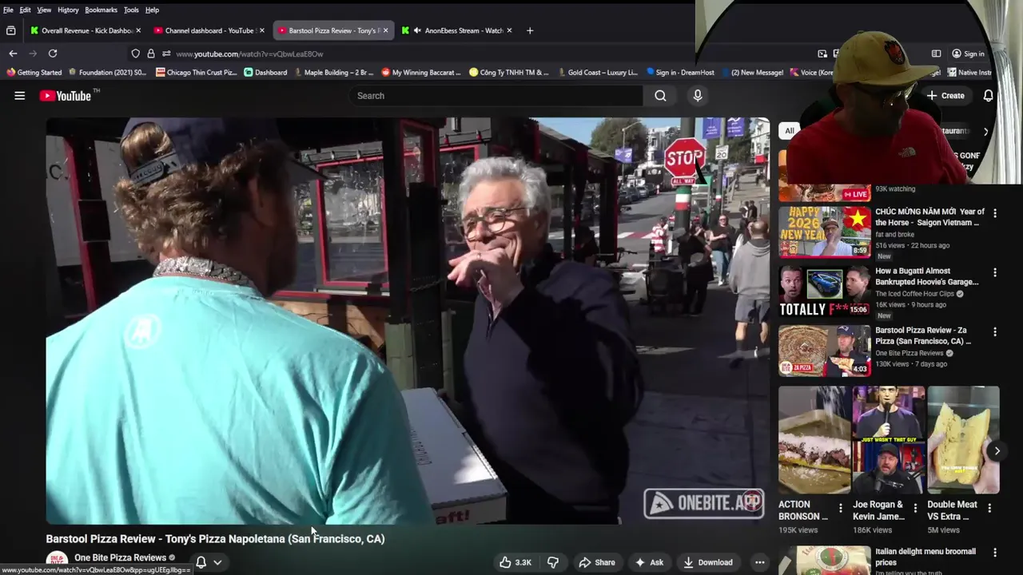The height and width of the screenshot is (575, 1023).
Task: Toggle Firefox sidebar icon in toolbar
Action: pos(936,54)
